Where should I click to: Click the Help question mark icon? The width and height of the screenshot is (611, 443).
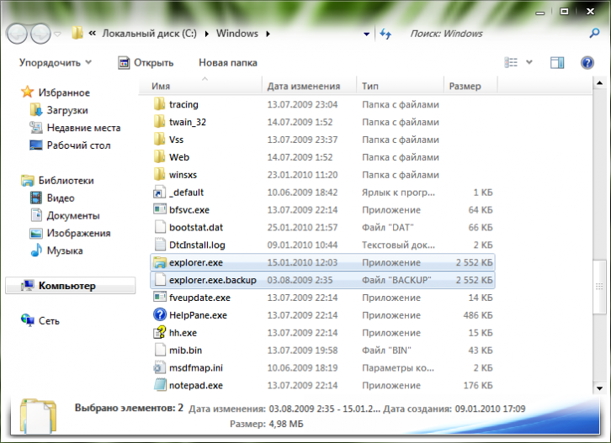pos(587,62)
